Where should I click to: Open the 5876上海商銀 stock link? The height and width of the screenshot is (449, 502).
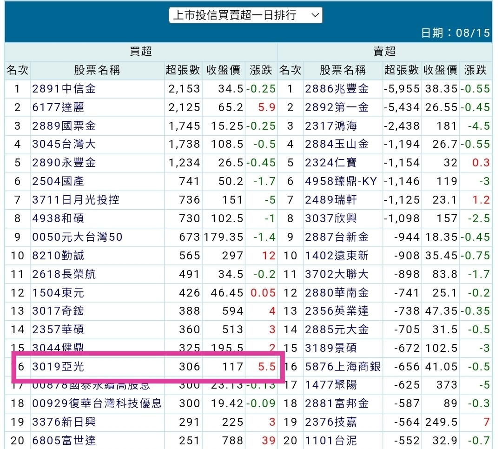(343, 367)
